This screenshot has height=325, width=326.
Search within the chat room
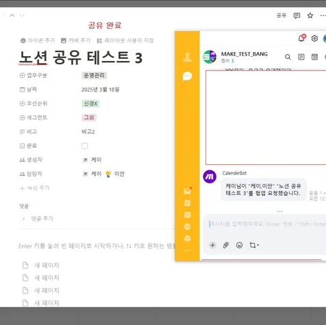(x=288, y=57)
